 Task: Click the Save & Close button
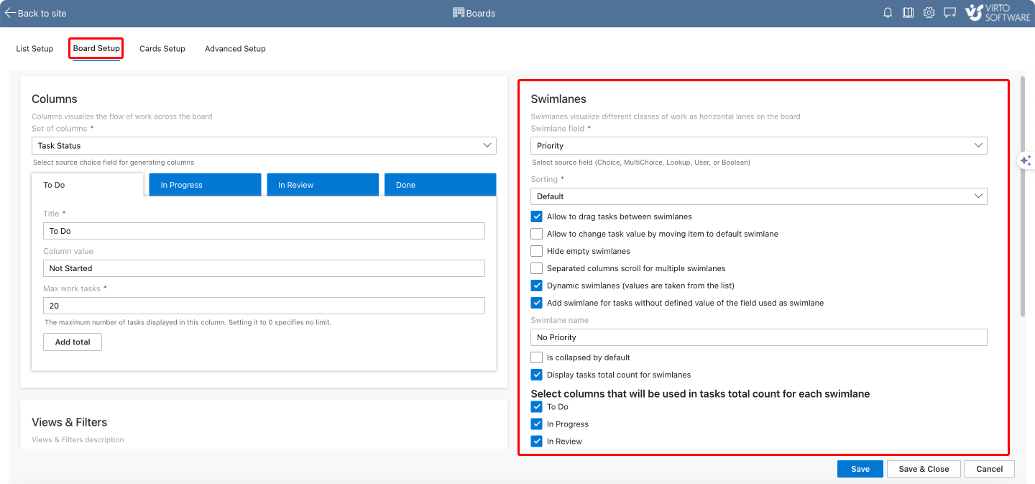(x=924, y=469)
